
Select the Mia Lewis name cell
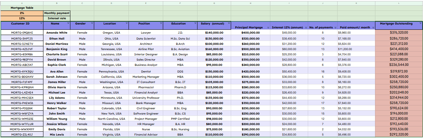(x=57, y=134)
